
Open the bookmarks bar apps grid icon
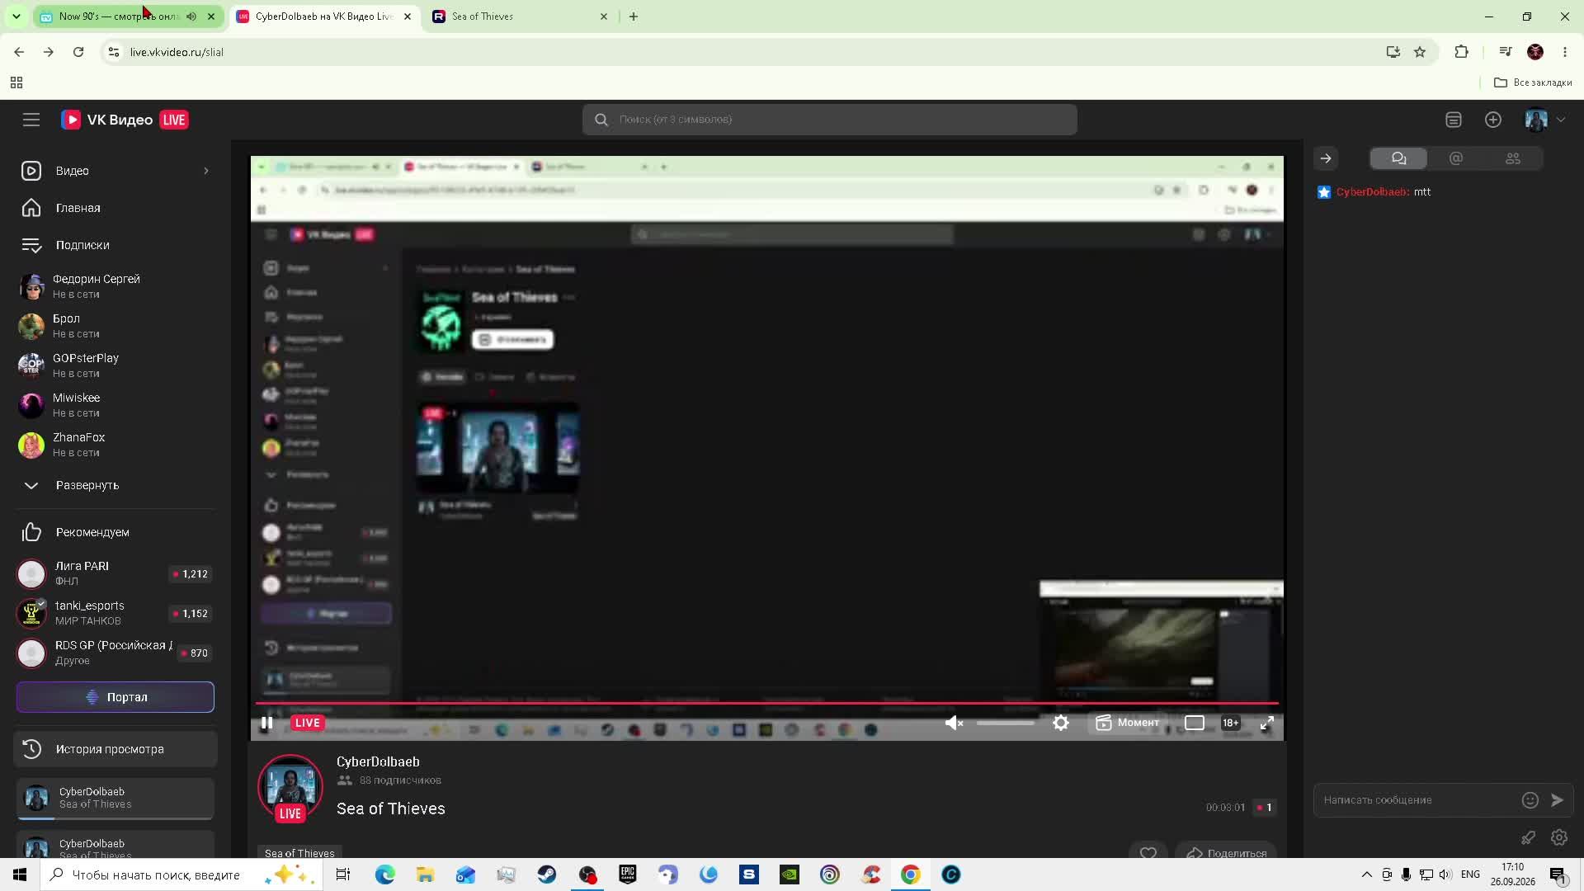point(16,82)
